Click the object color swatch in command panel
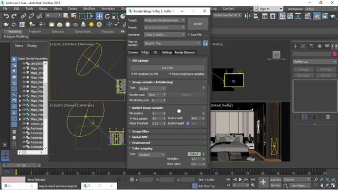338x190 pixels. 334,54
